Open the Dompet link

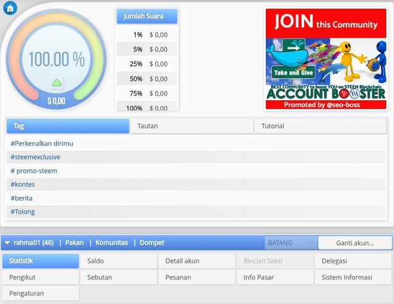152,242
